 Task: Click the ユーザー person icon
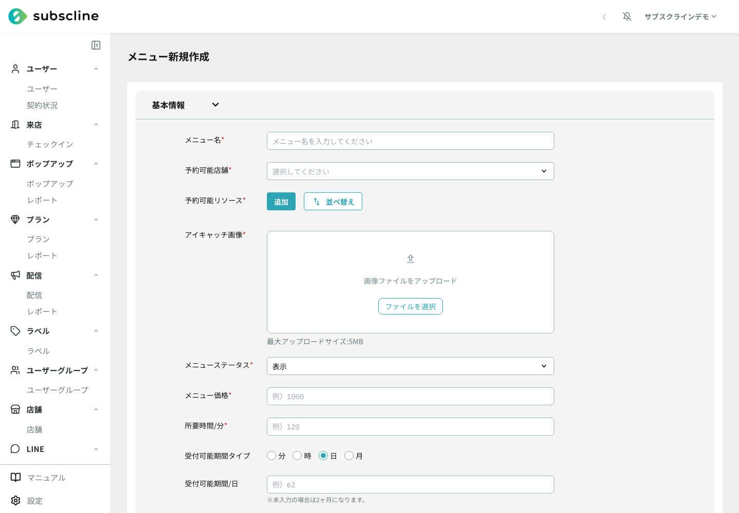click(15, 69)
